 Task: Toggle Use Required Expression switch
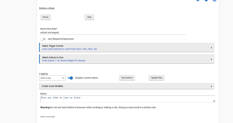43,39
